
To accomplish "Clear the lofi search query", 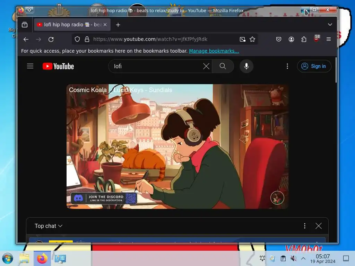I will 206,66.
